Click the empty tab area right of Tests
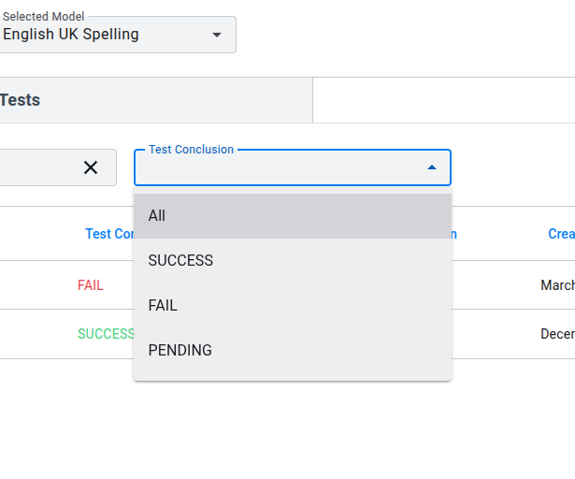Image resolution: width=575 pixels, height=479 pixels. point(443,100)
